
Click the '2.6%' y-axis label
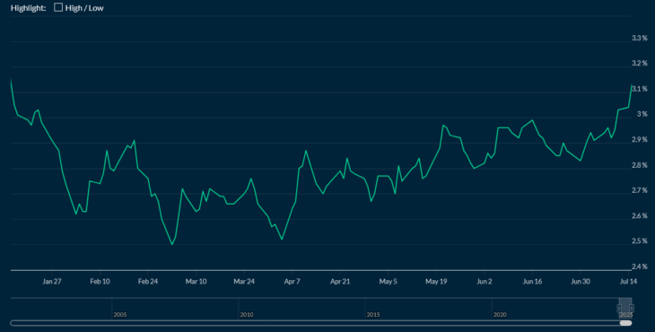(x=639, y=216)
